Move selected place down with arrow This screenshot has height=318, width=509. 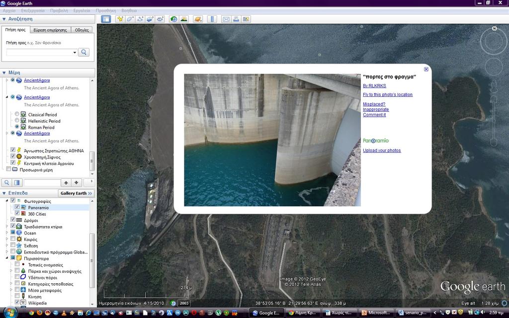[x=76, y=183]
